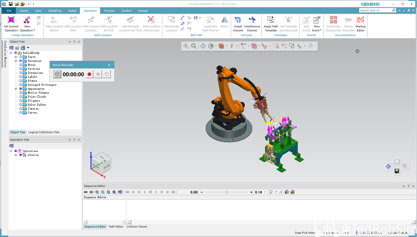417x237 pixels.
Task: Click the link icon in Sequence Editor
Action: [x=86, y=192]
